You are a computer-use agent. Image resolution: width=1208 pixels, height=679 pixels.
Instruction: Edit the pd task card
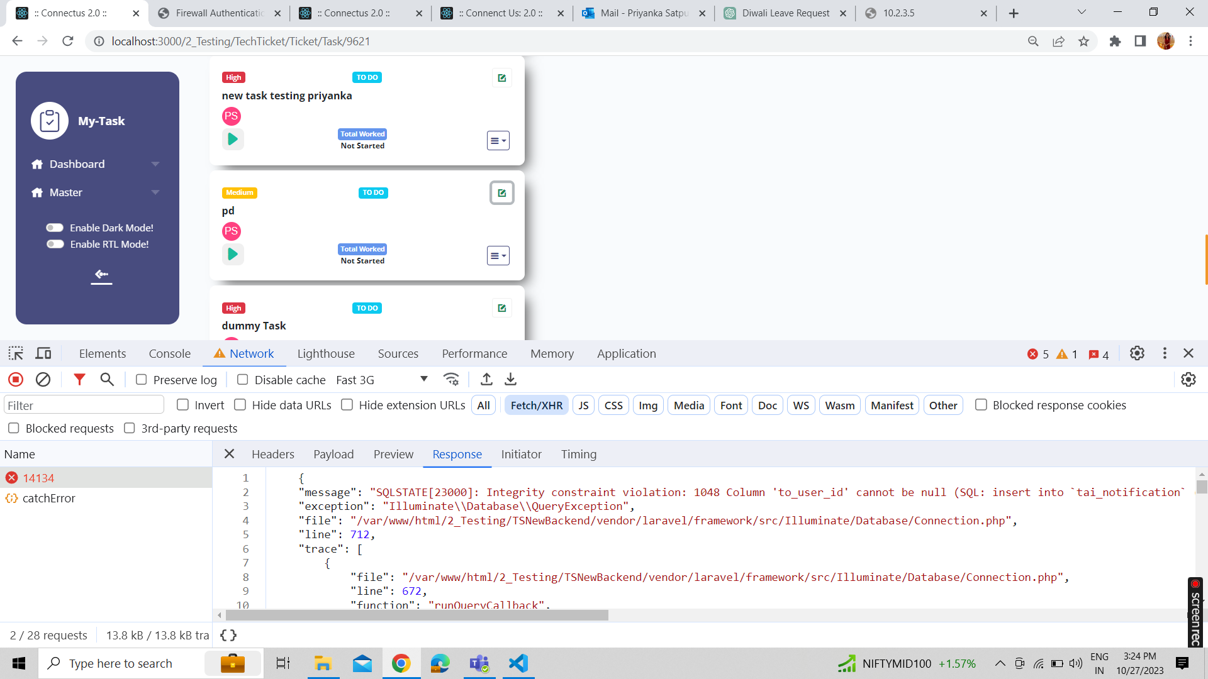pyautogui.click(x=502, y=193)
